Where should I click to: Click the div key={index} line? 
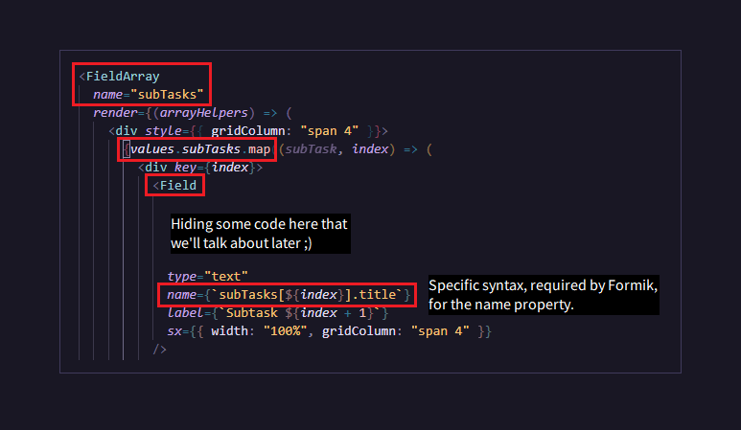tap(200, 167)
